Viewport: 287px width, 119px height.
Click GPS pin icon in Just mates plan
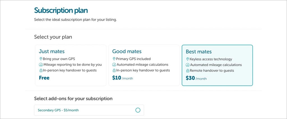click(x=41, y=59)
